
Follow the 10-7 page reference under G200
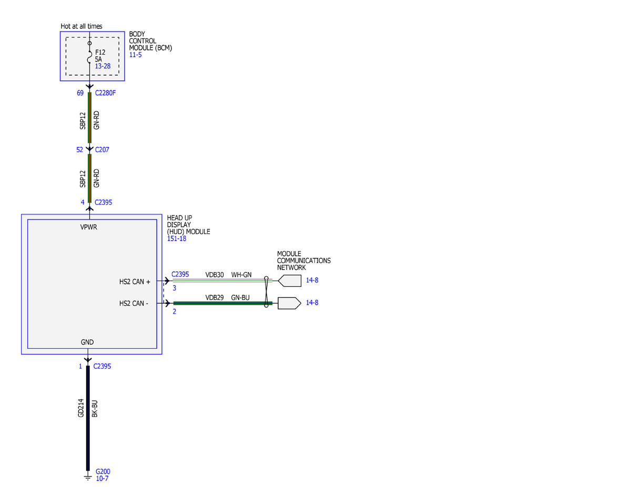pos(102,478)
